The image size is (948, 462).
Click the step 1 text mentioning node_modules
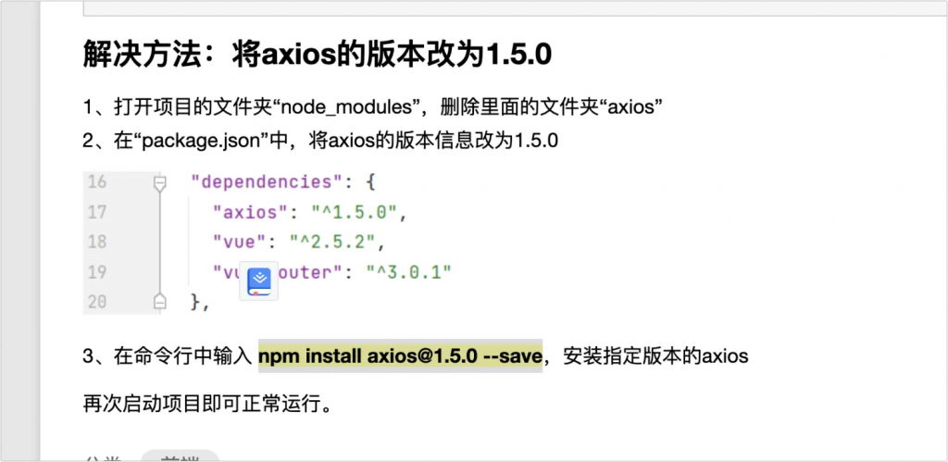(372, 107)
